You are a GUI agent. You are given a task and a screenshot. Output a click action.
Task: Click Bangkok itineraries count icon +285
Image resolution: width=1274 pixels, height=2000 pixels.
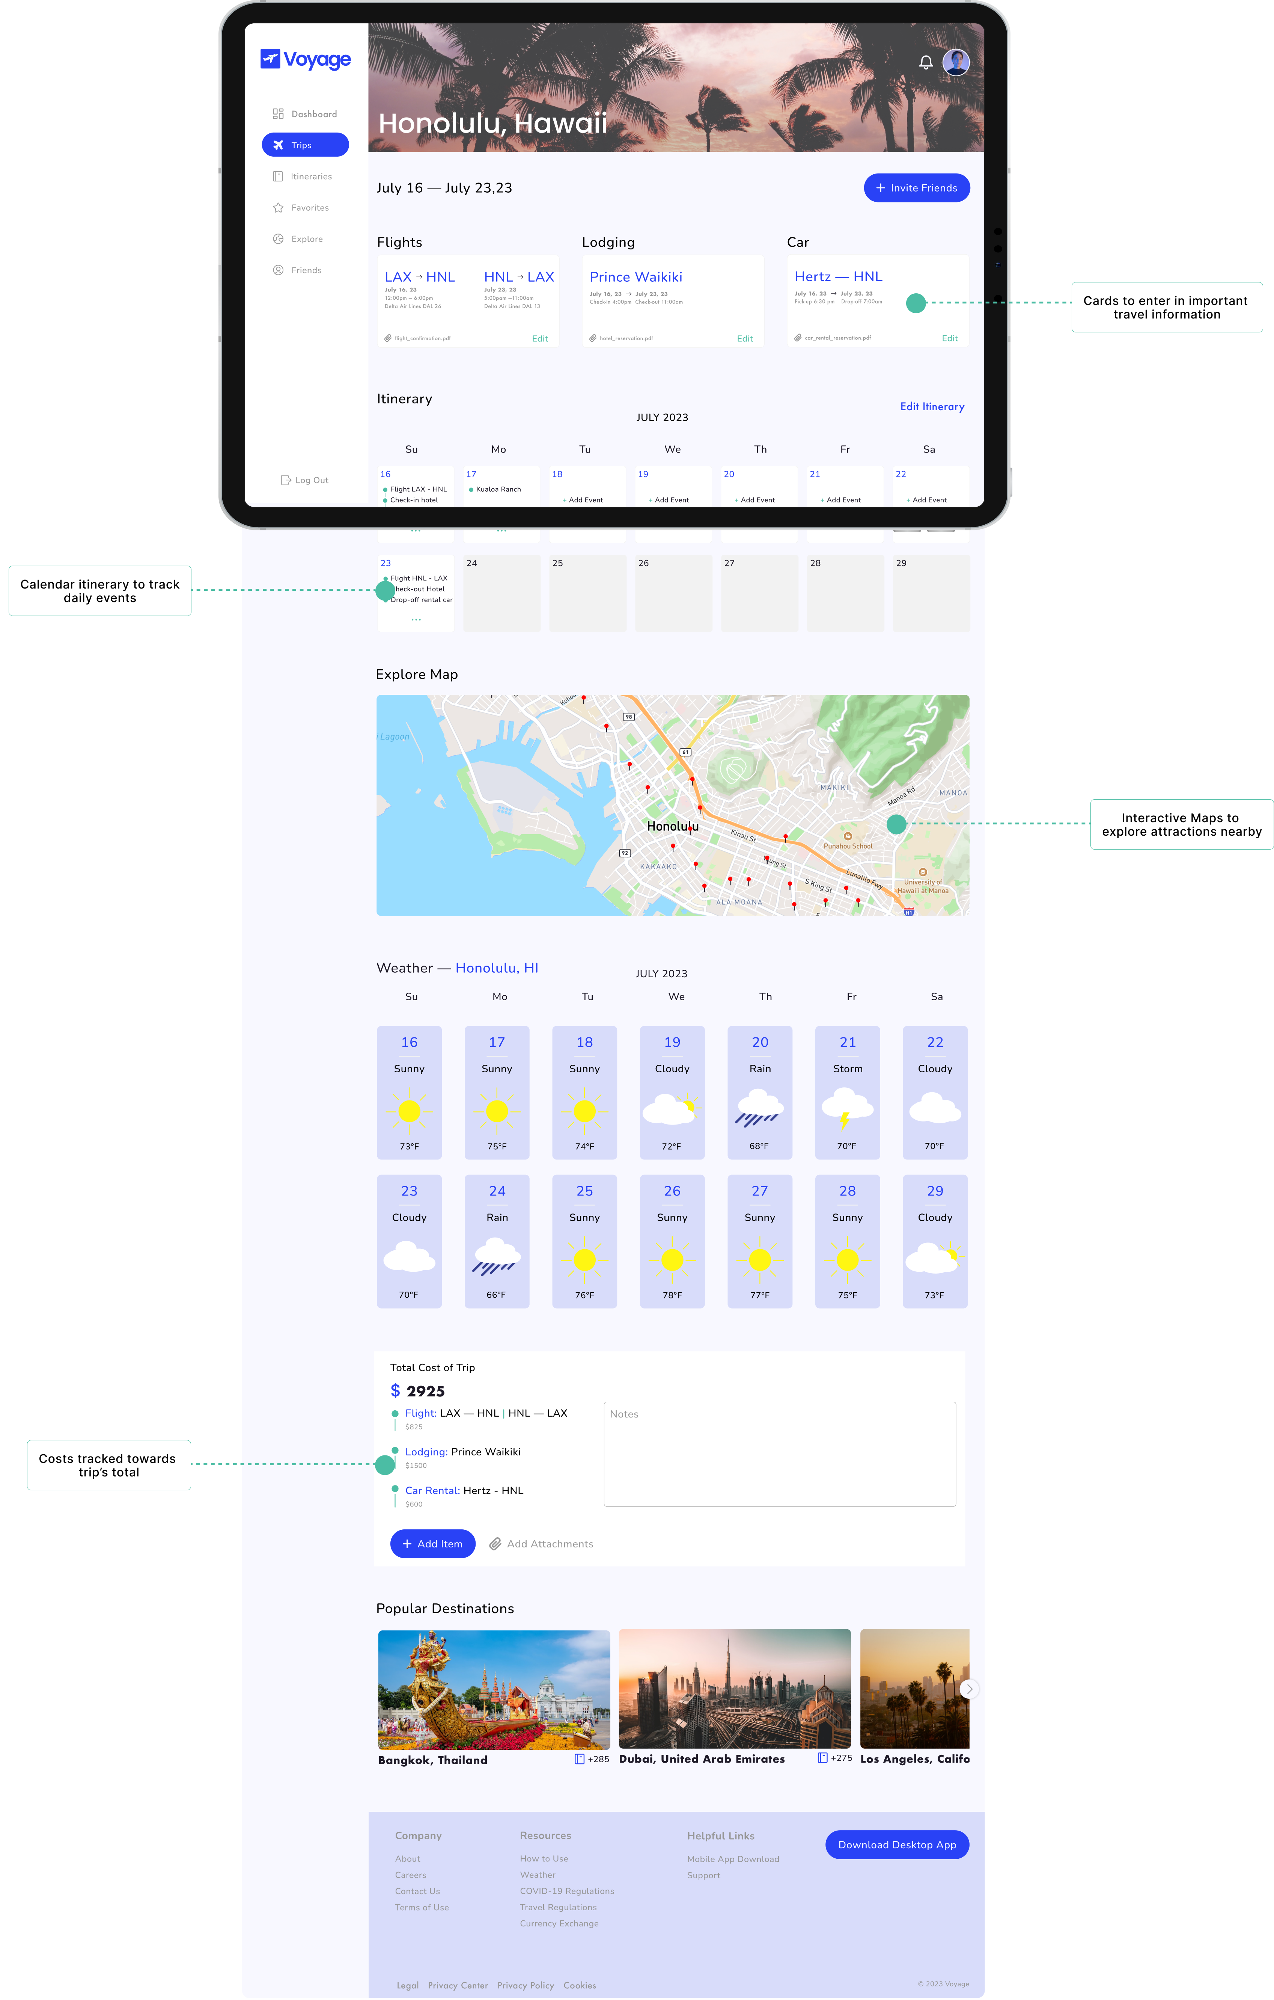(579, 1759)
